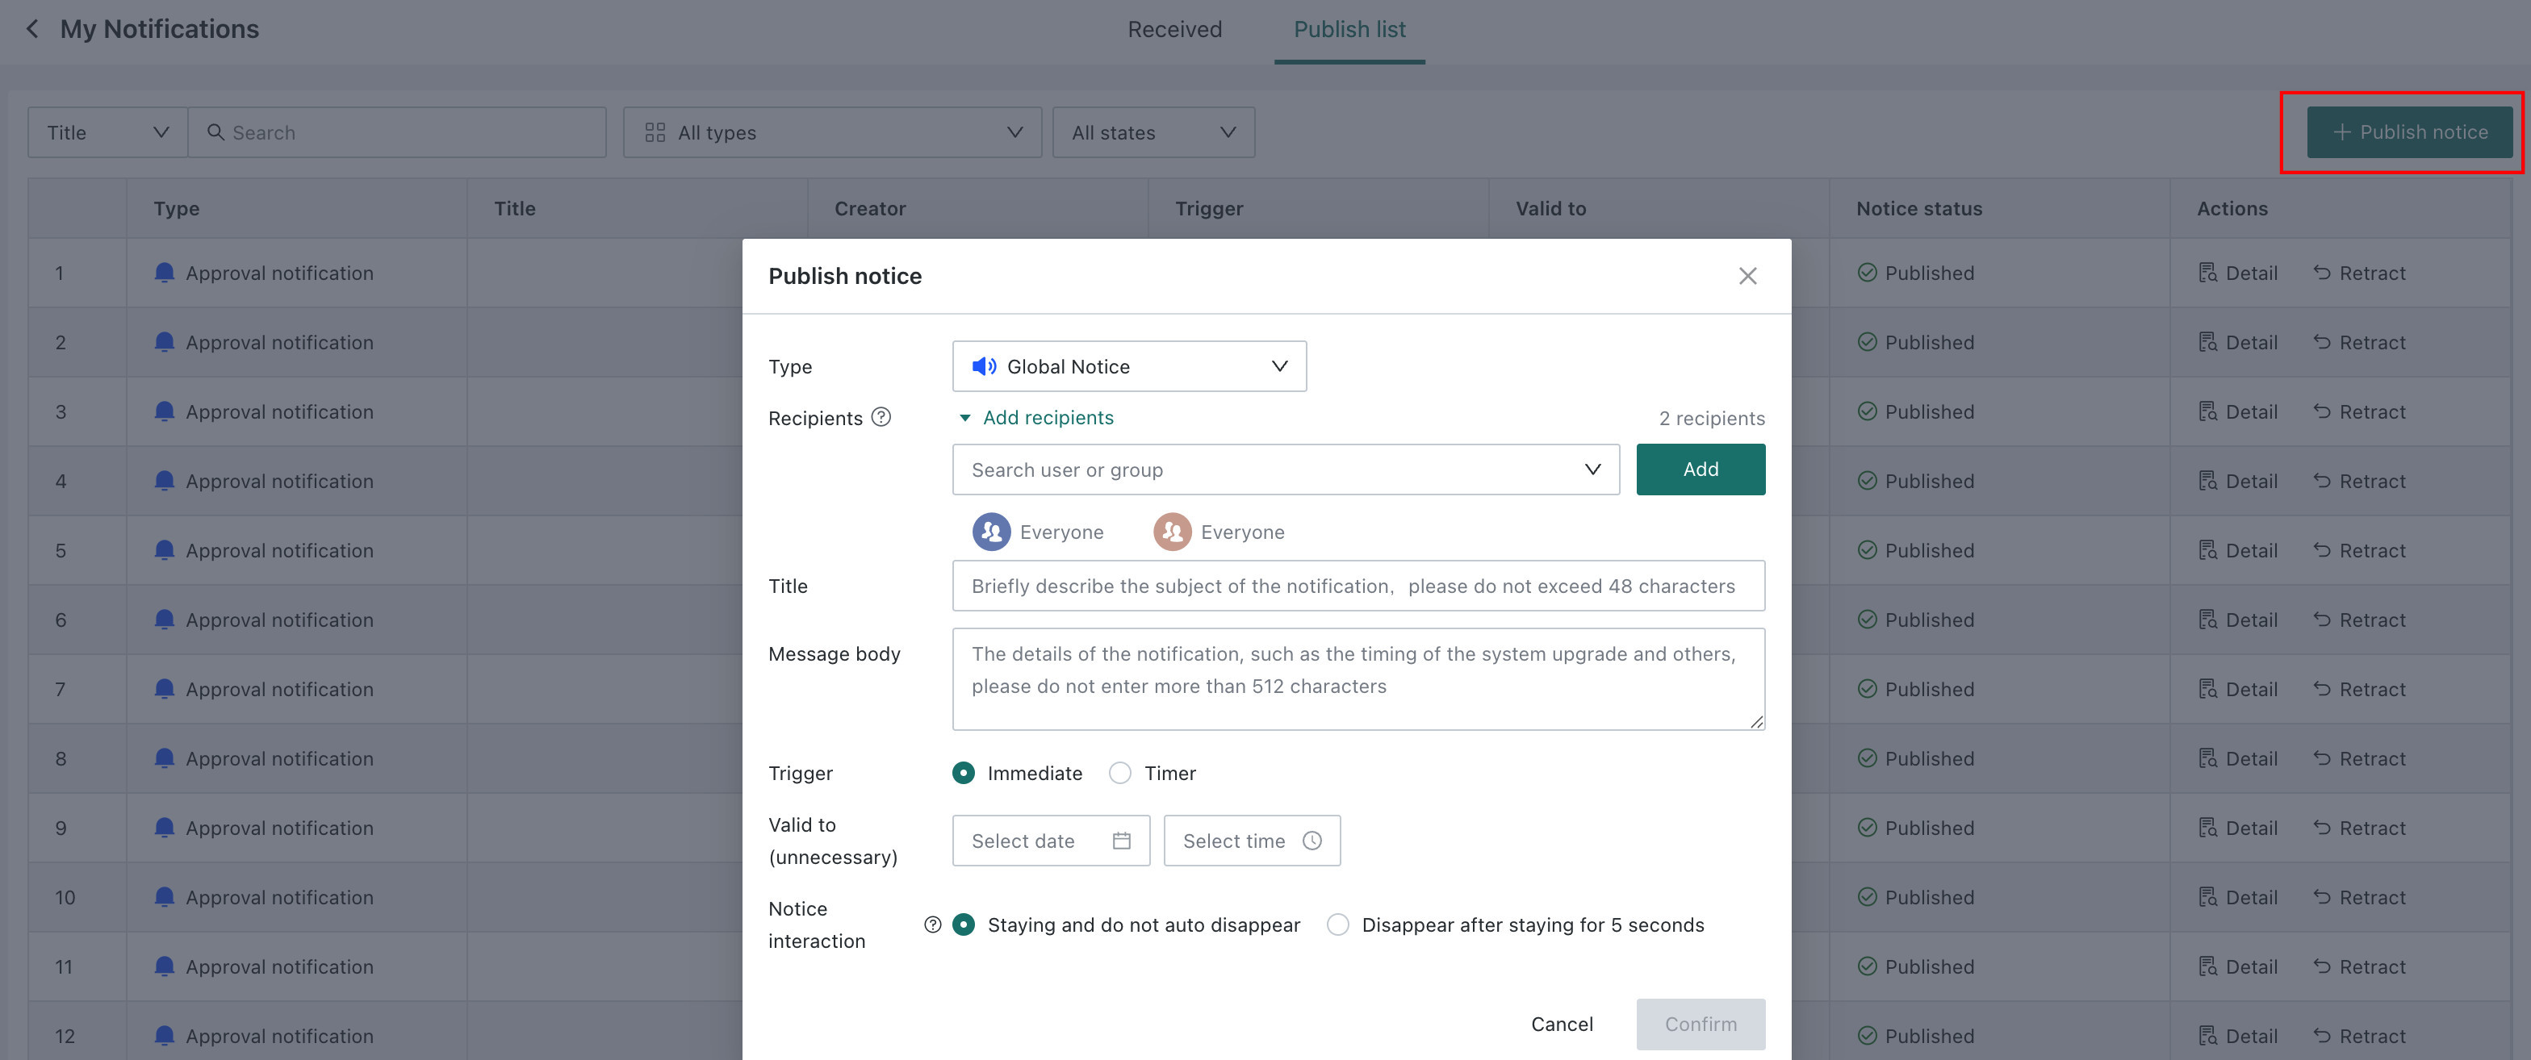The height and width of the screenshot is (1060, 2531).
Task: Open the Select date picker
Action: click(x=1050, y=841)
